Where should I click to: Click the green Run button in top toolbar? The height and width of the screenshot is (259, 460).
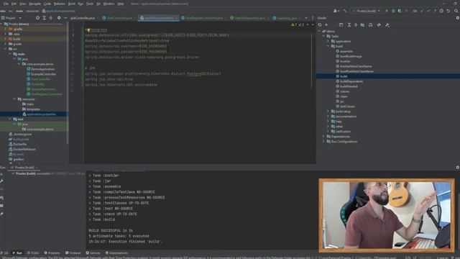pos(387,11)
